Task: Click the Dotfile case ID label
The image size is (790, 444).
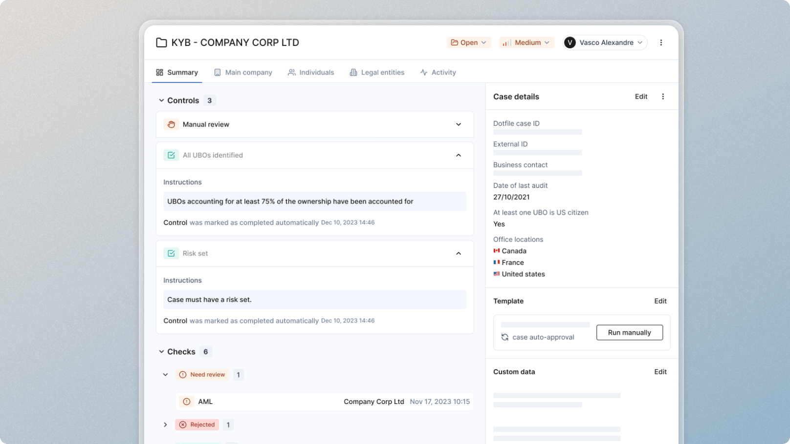Action: 516,123
